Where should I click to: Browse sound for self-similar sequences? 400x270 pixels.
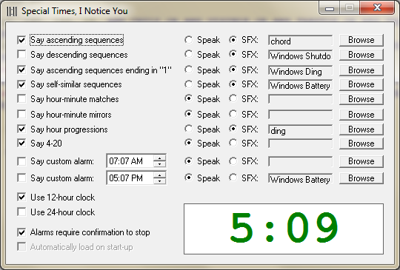coord(361,84)
